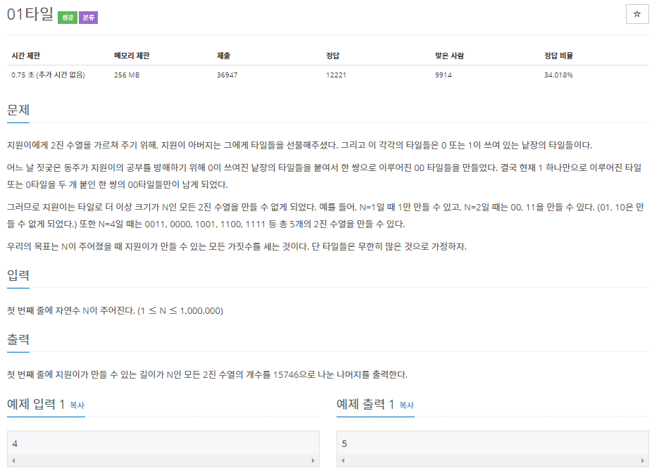Click the paragraph starting 지원이에게 2진 수열을
Image resolution: width=659 pixels, height=475 pixels.
pyautogui.click(x=299, y=145)
